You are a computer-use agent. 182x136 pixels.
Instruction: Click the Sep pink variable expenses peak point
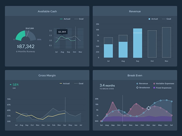click(113, 103)
